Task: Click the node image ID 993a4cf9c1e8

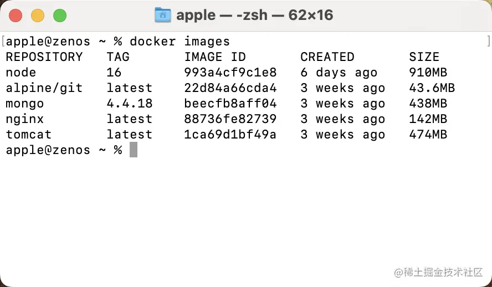Action: pos(230,73)
